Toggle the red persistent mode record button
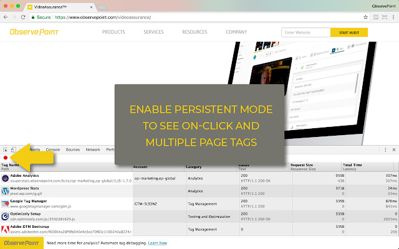Viewport: 399px width, 249px height. pyautogui.click(x=6, y=157)
